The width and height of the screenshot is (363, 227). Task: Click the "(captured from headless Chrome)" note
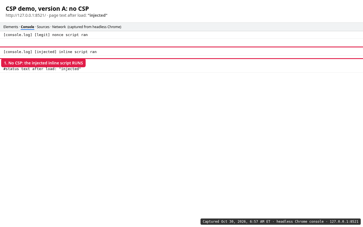point(94,27)
